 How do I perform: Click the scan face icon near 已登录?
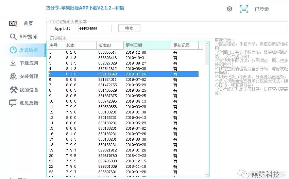point(244,9)
